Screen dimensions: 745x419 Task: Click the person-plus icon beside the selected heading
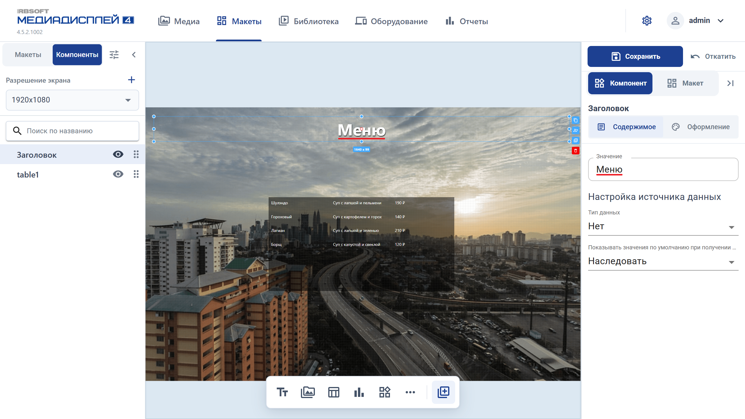576,130
